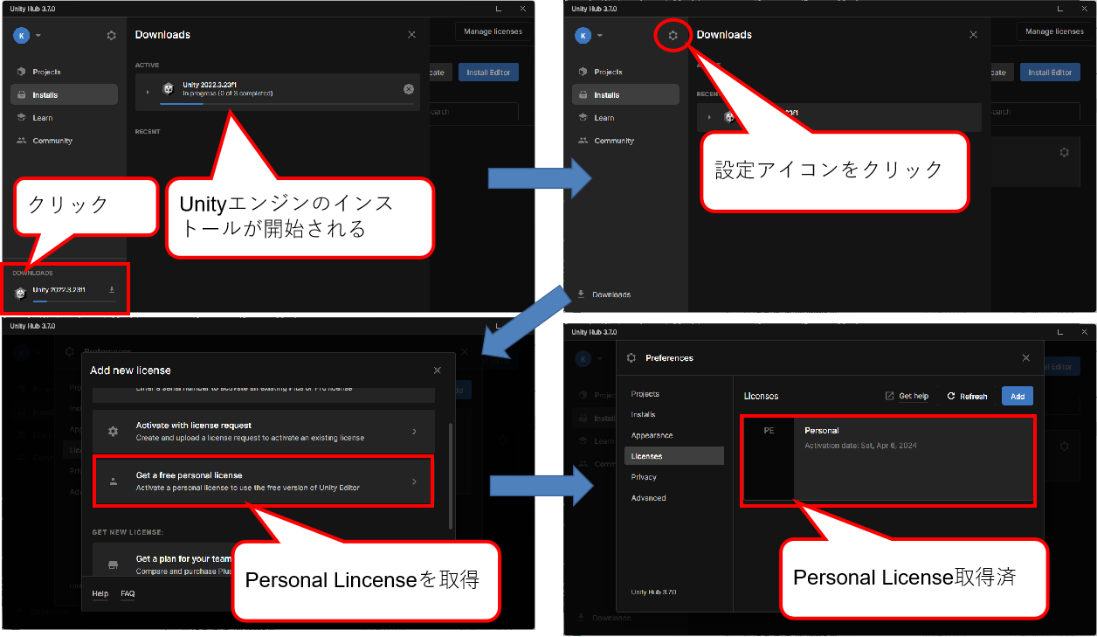Viewport: 1097px width, 637px height.
Task: Select Licenses tab in Preferences
Action: click(x=674, y=456)
